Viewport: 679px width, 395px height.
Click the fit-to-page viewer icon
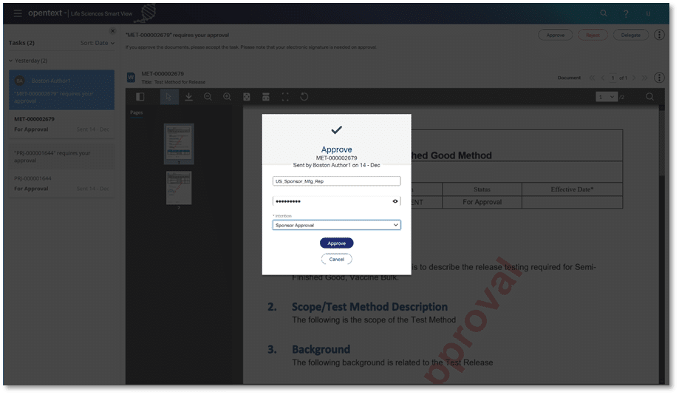click(x=246, y=97)
